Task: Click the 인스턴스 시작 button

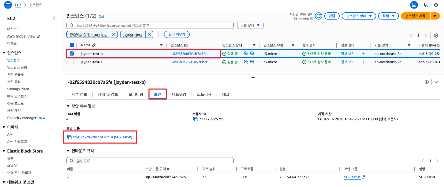Action: click(415, 16)
